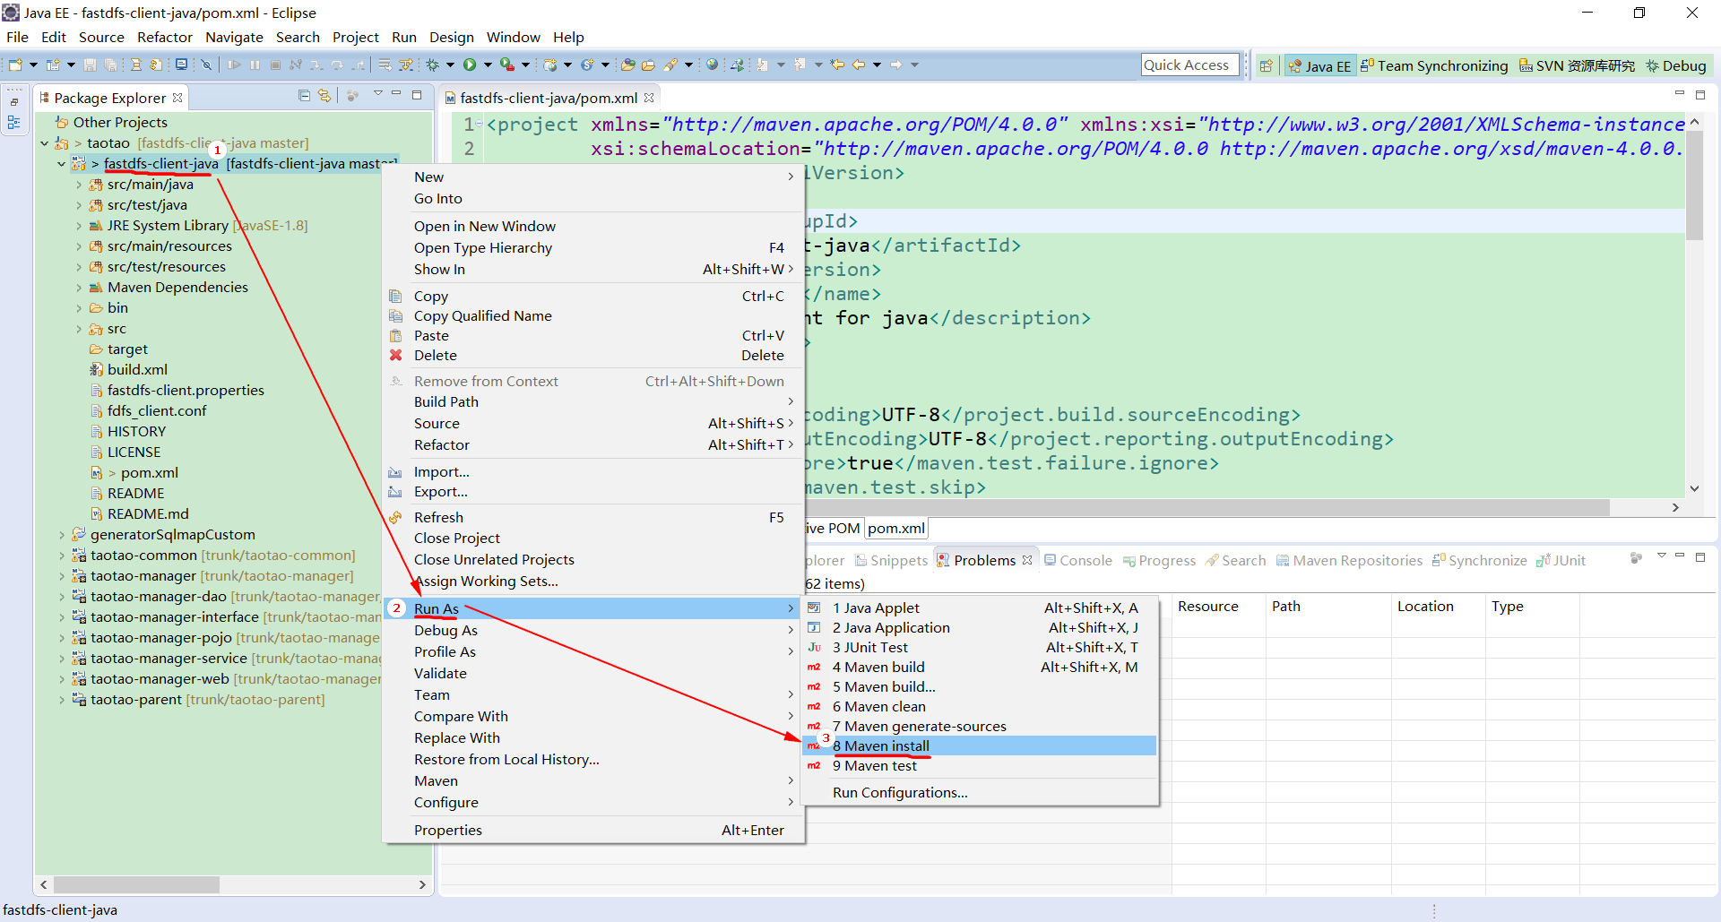Click the Run Last Tool icon with red toolbox
The height and width of the screenshot is (922, 1721).
pyautogui.click(x=507, y=65)
